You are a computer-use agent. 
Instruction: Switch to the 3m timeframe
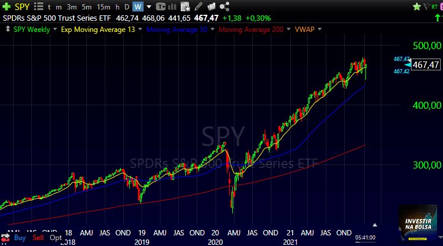pyautogui.click(x=72, y=7)
